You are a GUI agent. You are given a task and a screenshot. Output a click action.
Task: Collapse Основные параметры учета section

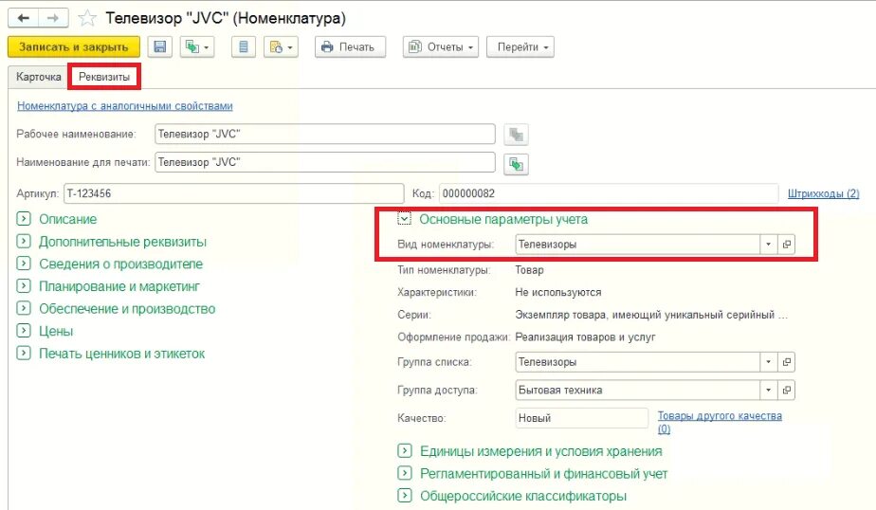(x=405, y=218)
